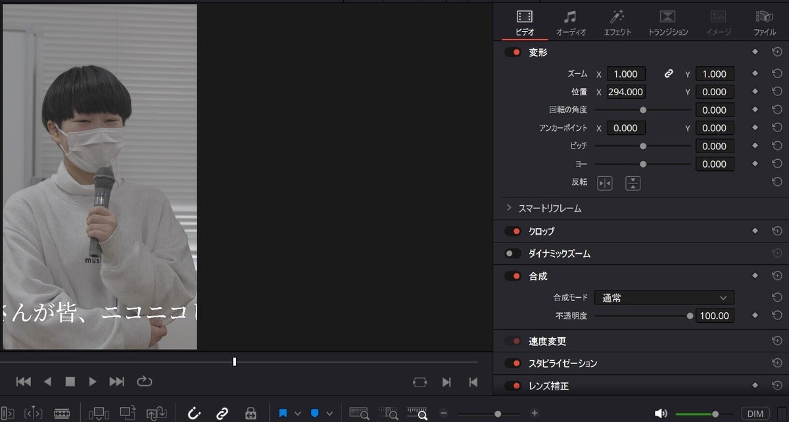The width and height of the screenshot is (789, 422).
Task: Reset the 位置 values
Action: (x=777, y=92)
